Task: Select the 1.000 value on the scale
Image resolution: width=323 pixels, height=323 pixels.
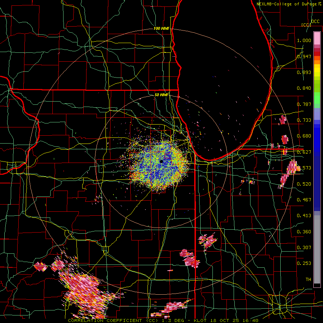Action: 304,40
